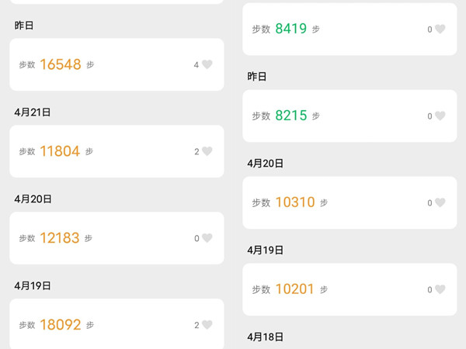The height and width of the screenshot is (349, 466).
Task: Open the 10310 steps count number
Action: pos(295,203)
